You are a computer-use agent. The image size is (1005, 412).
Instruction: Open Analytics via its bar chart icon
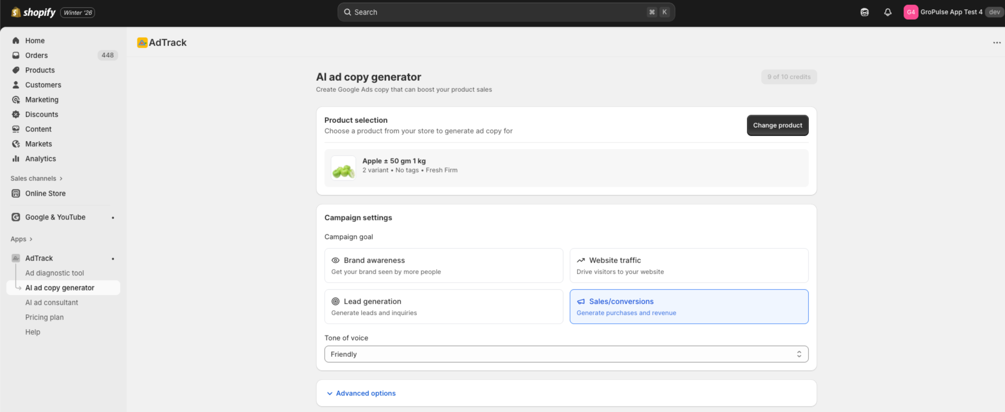[16, 158]
